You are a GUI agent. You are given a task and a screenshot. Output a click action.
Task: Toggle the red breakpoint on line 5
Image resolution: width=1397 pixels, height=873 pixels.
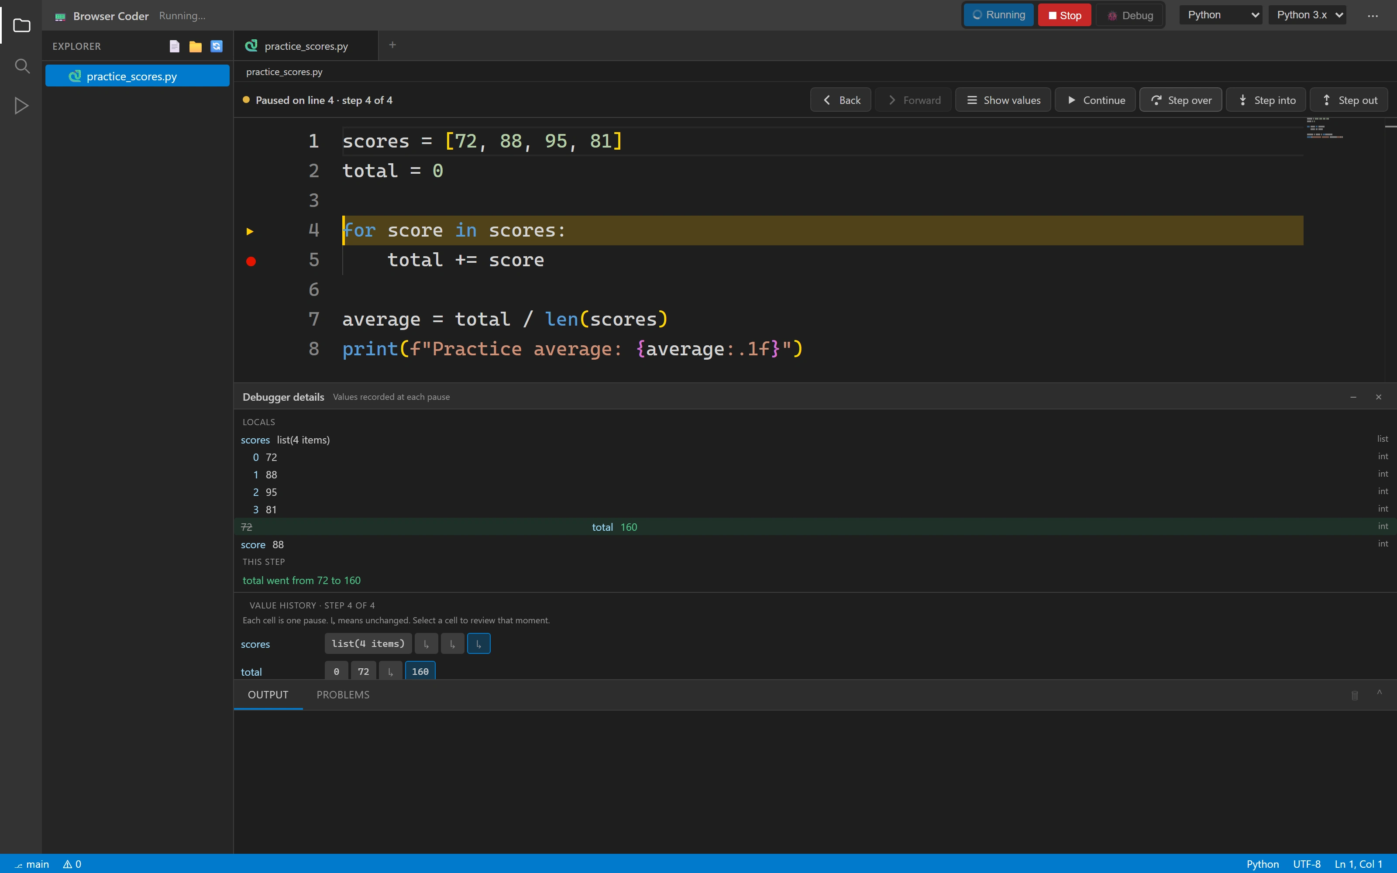pos(251,261)
